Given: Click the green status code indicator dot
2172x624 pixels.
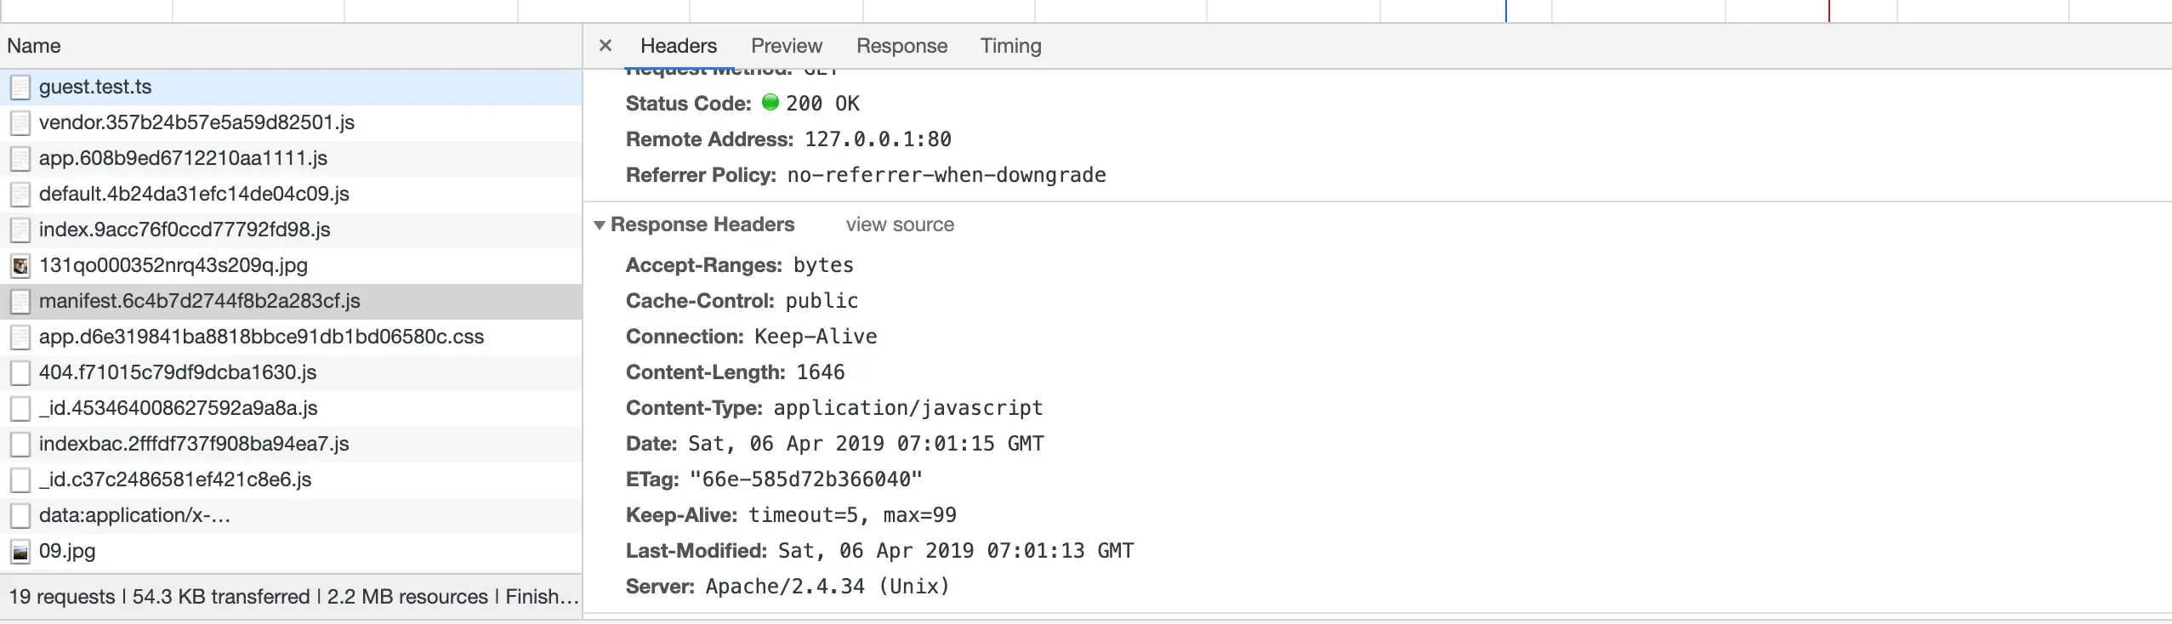Looking at the screenshot, I should pos(770,103).
